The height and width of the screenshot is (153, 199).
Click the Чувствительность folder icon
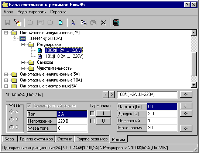tap(31, 68)
